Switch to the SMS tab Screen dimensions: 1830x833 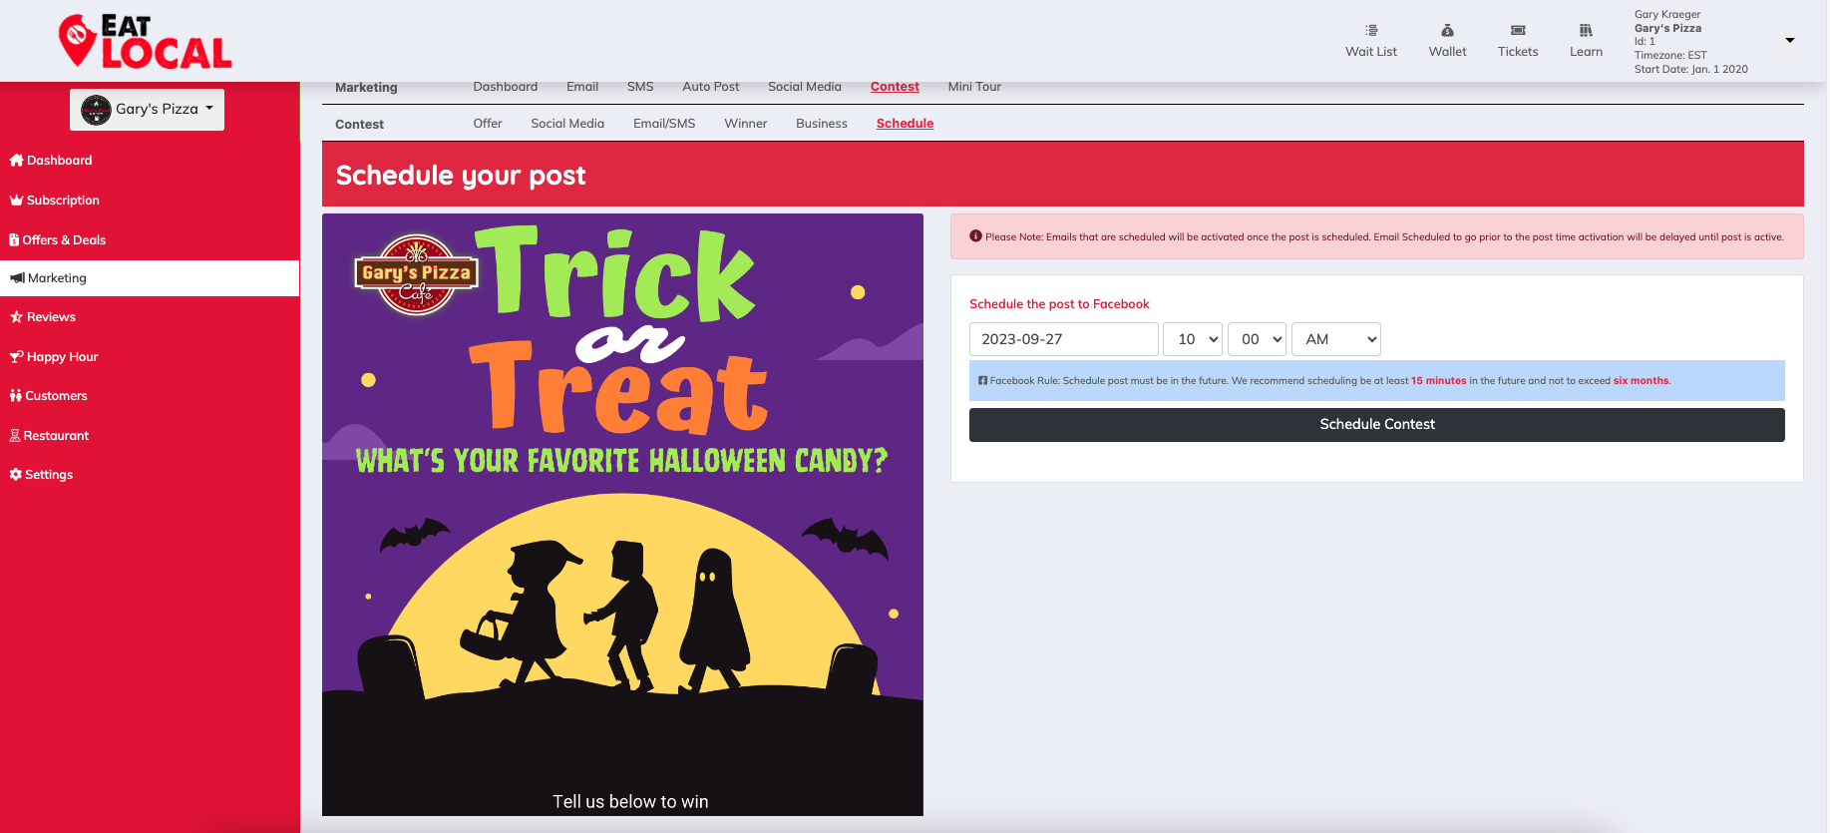pyautogui.click(x=640, y=87)
